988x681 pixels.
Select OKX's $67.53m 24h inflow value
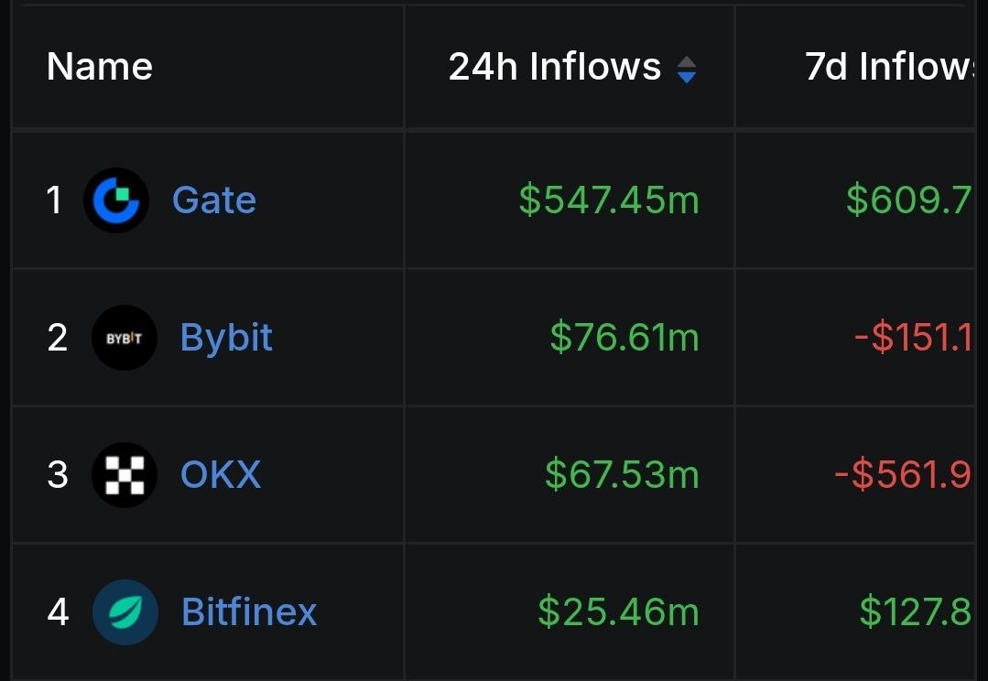622,474
